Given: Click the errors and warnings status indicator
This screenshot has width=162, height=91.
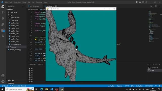Looking at the screenshot, I should (x=5, y=86).
